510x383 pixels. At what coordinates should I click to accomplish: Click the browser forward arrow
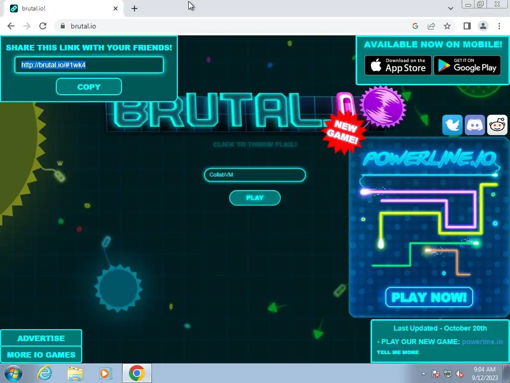click(x=27, y=26)
